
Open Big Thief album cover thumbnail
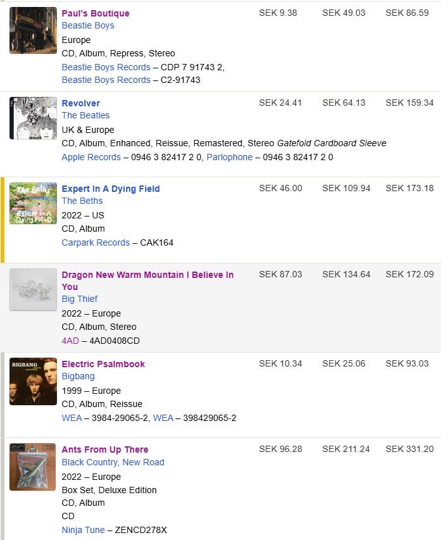[33, 289]
